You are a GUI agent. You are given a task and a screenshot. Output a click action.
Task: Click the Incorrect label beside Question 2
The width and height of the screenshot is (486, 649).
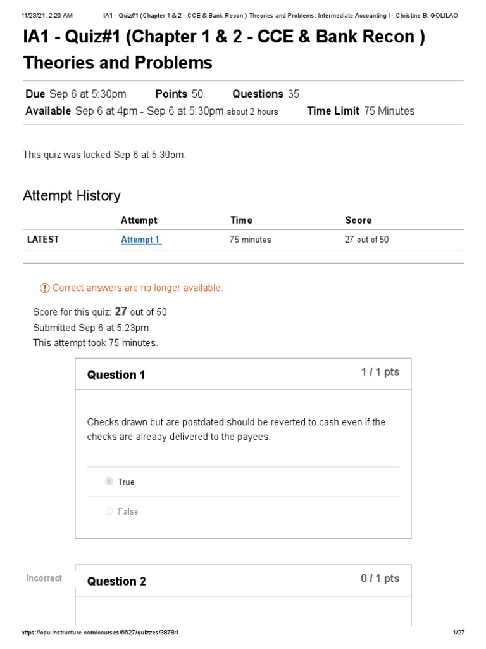point(44,578)
